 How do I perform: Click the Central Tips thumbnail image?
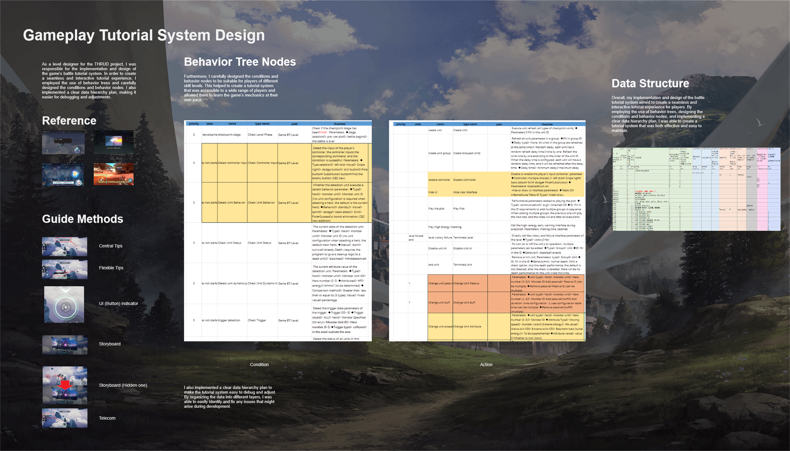[x=64, y=246]
